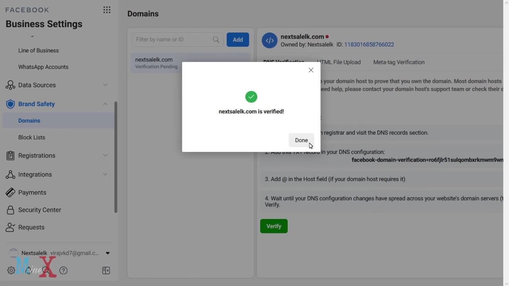This screenshot has width=509, height=286.
Task: Click the green Verify button
Action: click(x=274, y=226)
